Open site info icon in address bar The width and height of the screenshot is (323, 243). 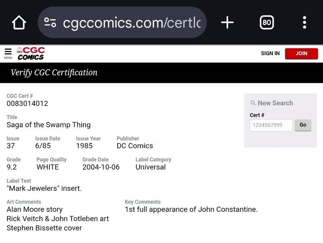(x=51, y=22)
